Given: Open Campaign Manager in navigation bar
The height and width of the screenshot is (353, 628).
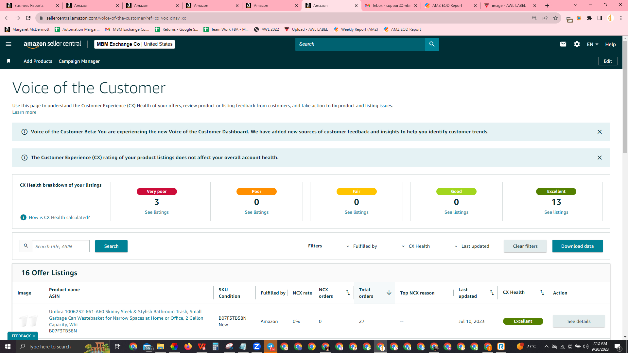Looking at the screenshot, I should [x=79, y=61].
